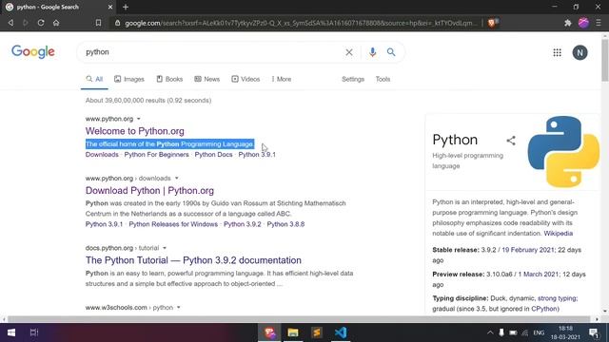Switch to the Videos tab
This screenshot has width=609, height=342.
click(246, 79)
